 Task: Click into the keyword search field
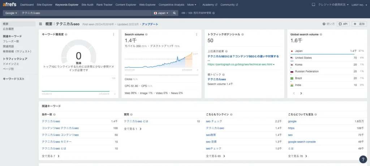86,13
